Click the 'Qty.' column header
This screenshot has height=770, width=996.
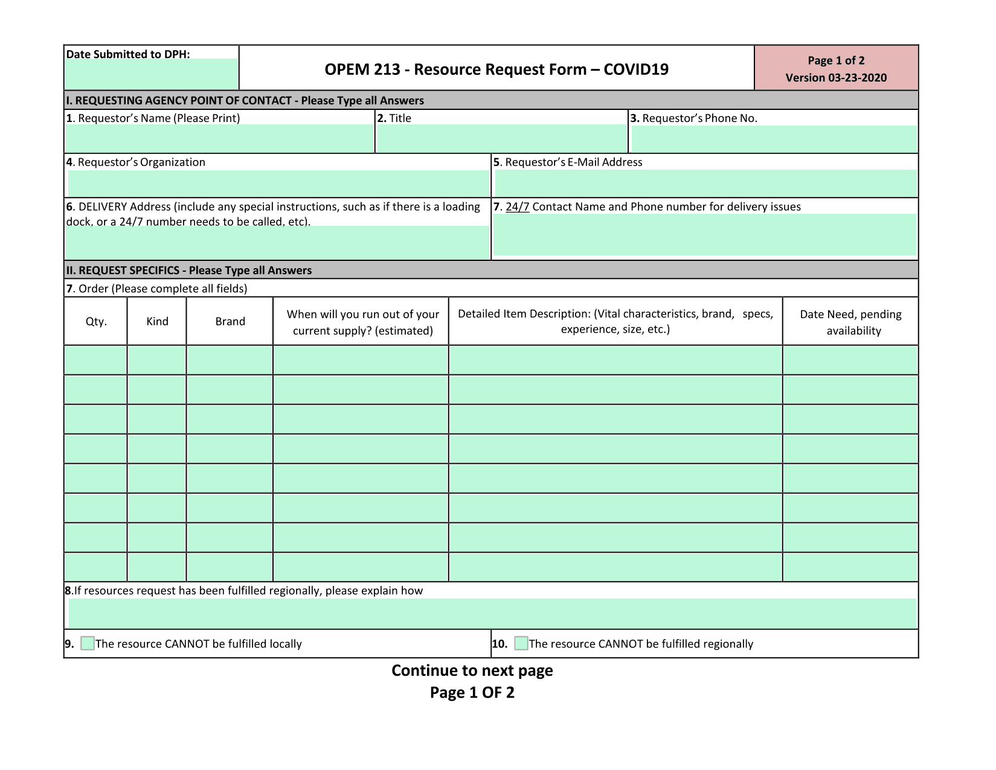96,321
